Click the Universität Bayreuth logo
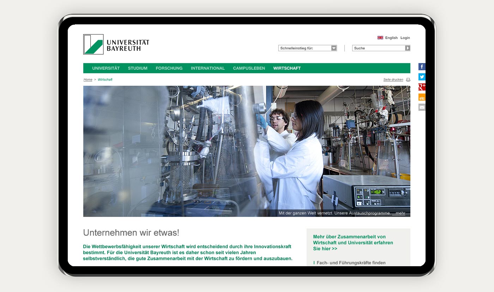494x292 pixels. click(116, 44)
